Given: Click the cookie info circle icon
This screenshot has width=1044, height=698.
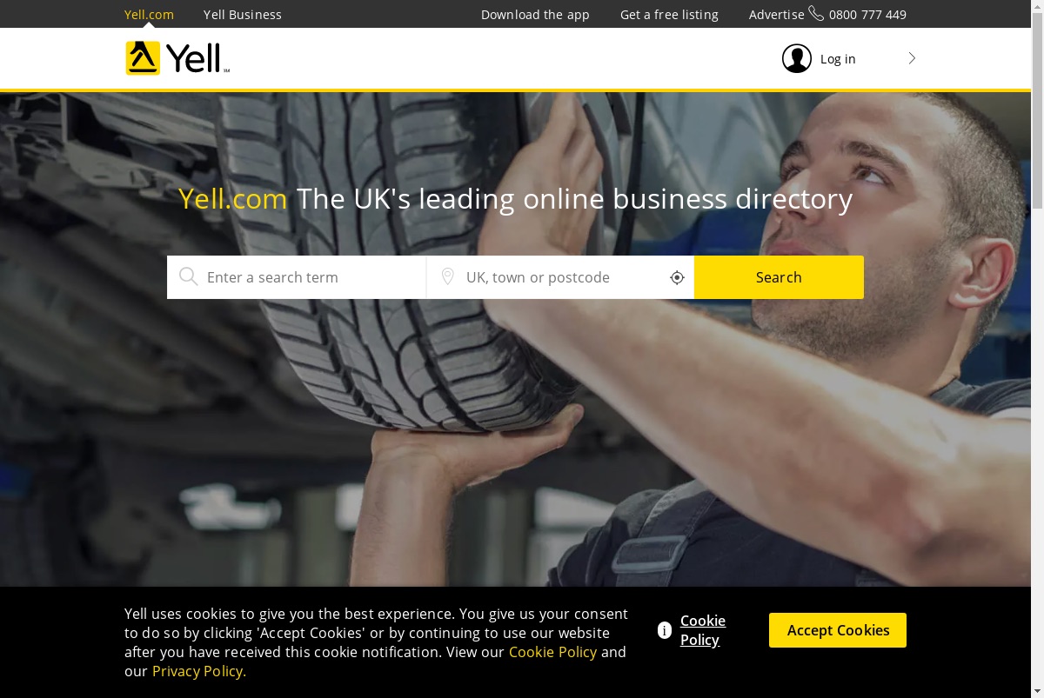Looking at the screenshot, I should click(x=665, y=630).
